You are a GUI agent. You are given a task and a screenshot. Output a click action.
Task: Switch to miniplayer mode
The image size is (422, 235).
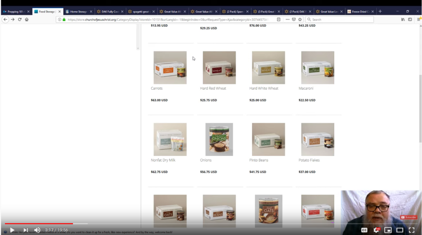pyautogui.click(x=388, y=230)
